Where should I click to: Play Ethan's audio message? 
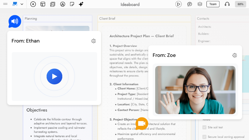point(54,77)
